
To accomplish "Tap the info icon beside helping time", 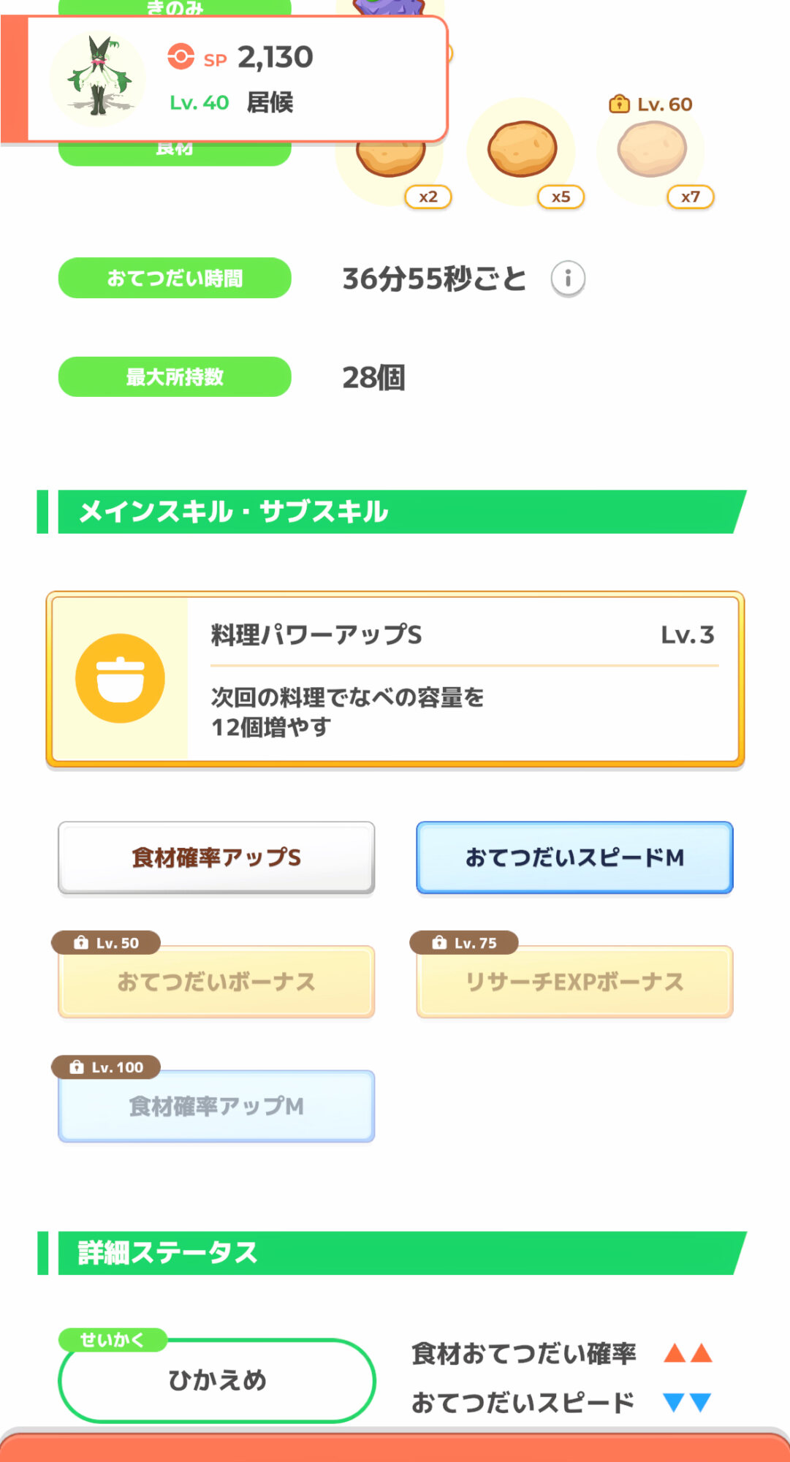I will click(568, 279).
